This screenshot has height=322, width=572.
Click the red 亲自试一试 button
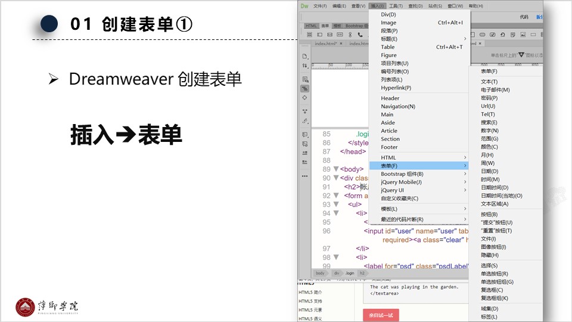click(381, 315)
